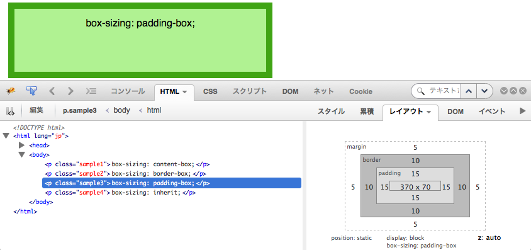This screenshot has height=250, width=531.
Task: Close the Firebug panel
Action: point(523,91)
